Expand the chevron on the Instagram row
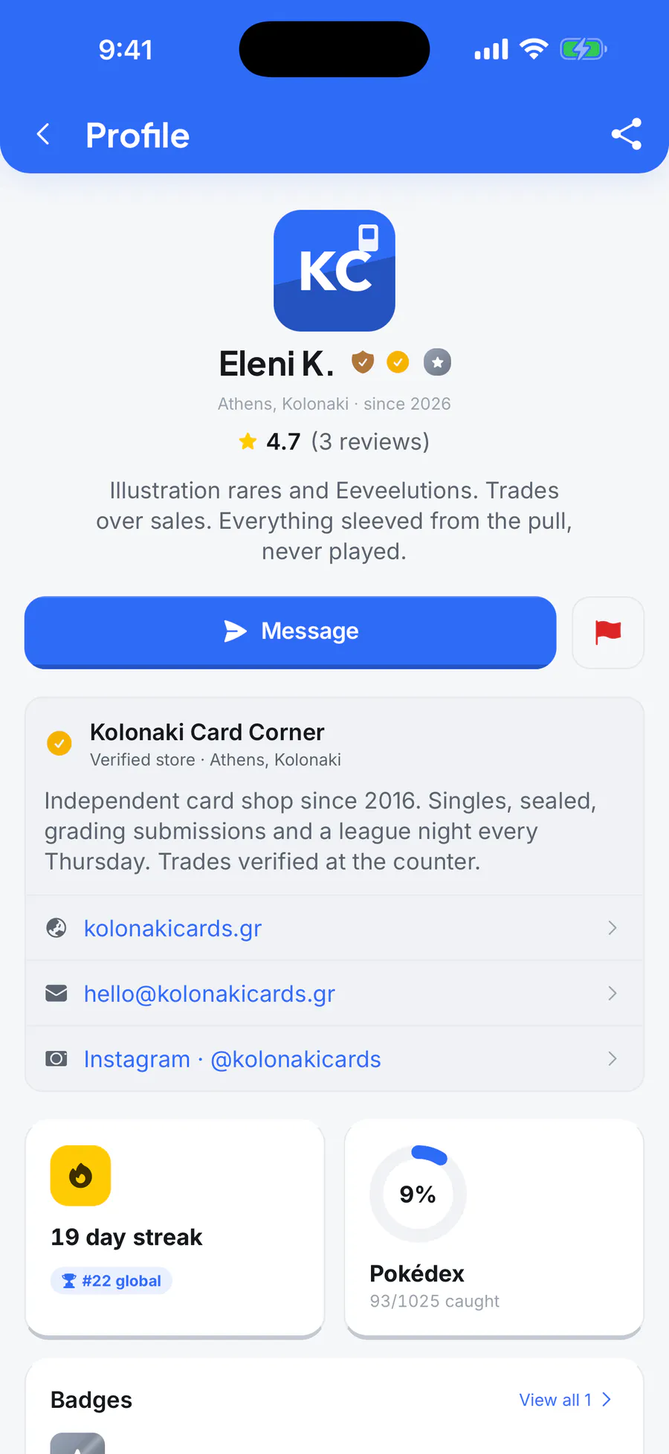Viewport: 669px width, 1454px height. click(x=613, y=1059)
